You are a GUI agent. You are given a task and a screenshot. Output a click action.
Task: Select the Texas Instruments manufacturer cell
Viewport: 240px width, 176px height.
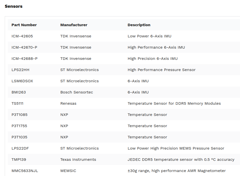[78, 160]
